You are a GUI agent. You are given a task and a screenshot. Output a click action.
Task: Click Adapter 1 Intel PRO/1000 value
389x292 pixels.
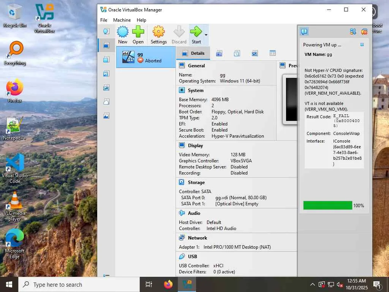tap(237, 247)
